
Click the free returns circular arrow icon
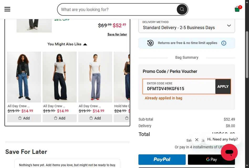pos(151,43)
